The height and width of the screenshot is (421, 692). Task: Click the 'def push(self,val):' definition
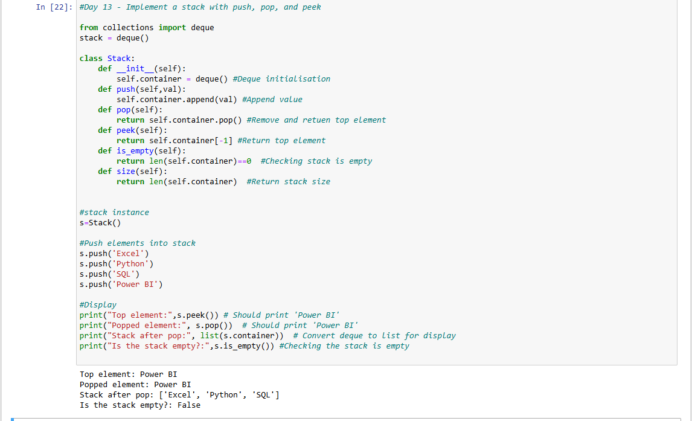142,89
